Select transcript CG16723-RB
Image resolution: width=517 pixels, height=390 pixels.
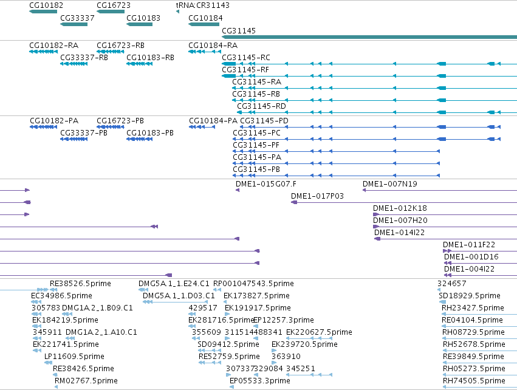[111, 52]
